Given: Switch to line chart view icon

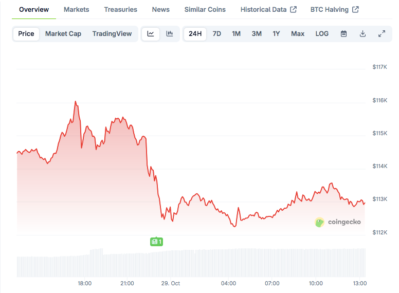Looking at the screenshot, I should tap(151, 34).
